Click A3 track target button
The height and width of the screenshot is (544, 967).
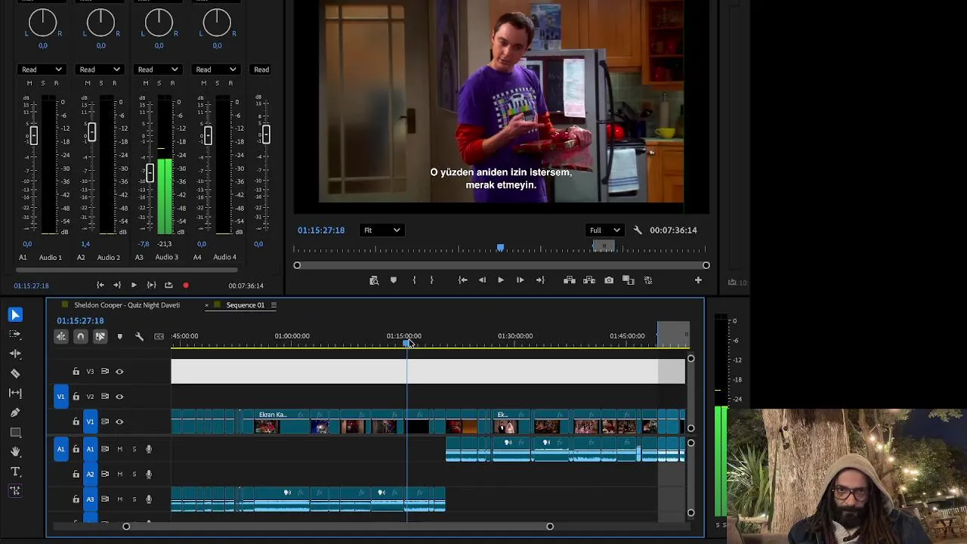tap(90, 499)
